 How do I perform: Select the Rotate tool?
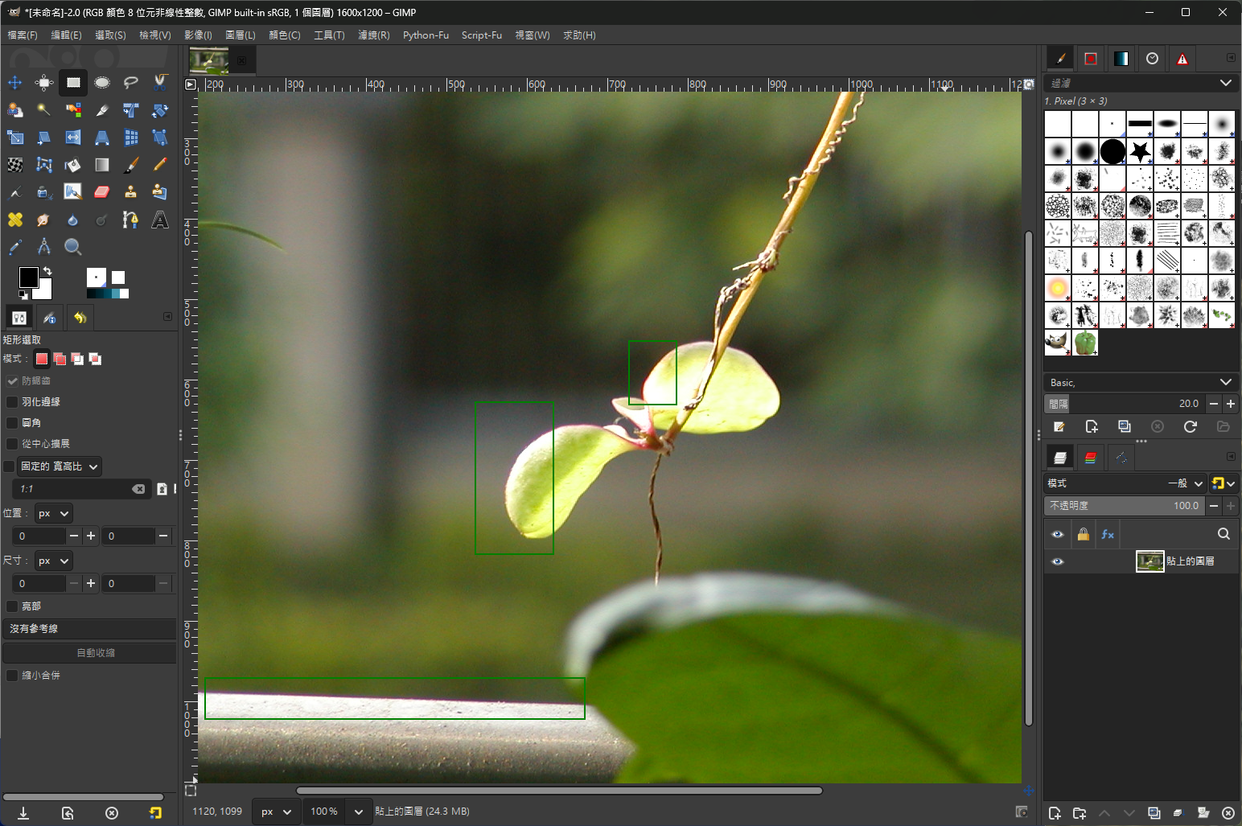click(160, 109)
